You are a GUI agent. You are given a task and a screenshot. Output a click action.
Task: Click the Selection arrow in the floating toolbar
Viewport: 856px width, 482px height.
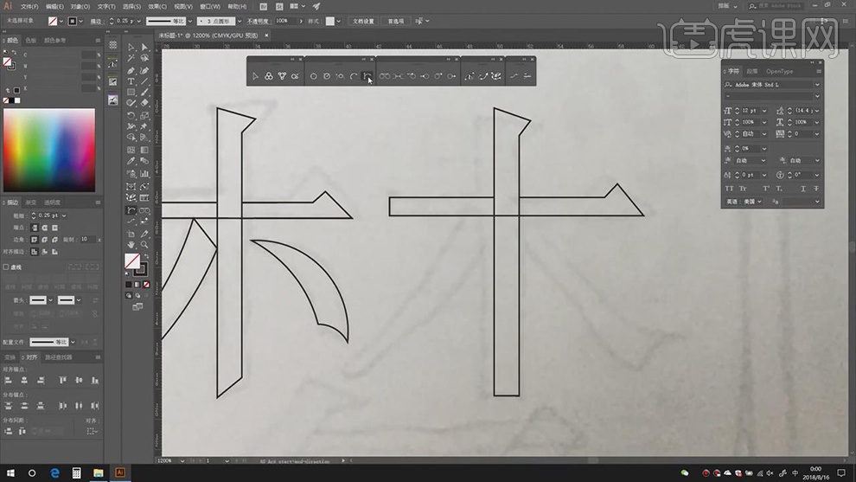[255, 76]
